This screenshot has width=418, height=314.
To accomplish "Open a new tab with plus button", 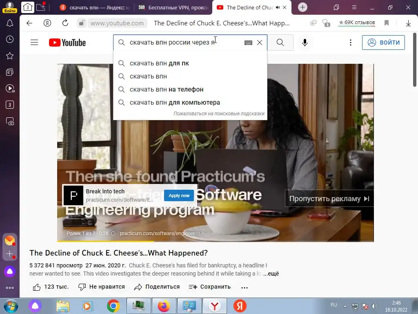I will coord(302,7).
